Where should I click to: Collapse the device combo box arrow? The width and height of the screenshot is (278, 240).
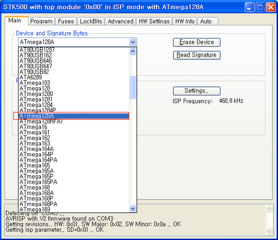133,42
